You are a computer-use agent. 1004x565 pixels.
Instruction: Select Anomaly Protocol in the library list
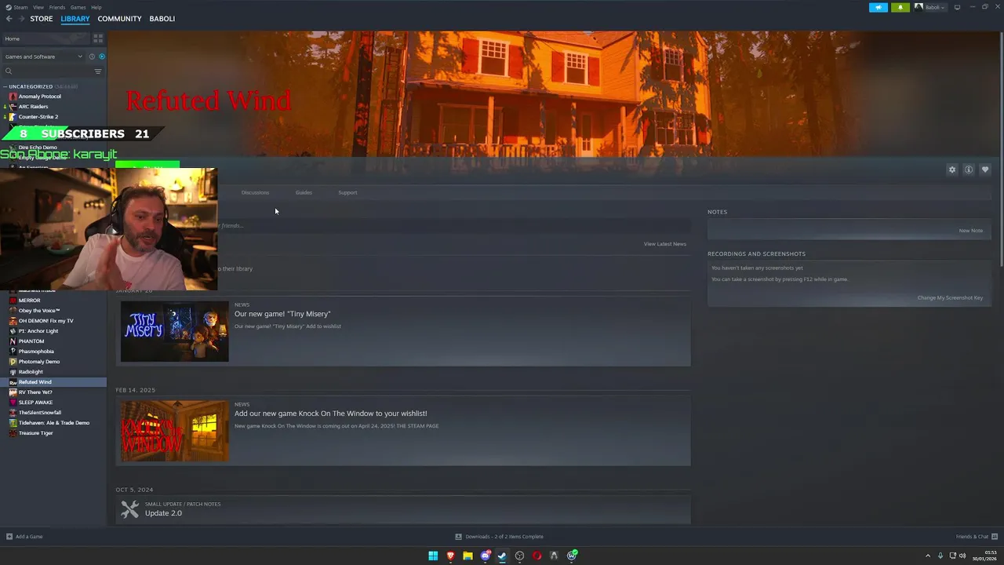53,97
